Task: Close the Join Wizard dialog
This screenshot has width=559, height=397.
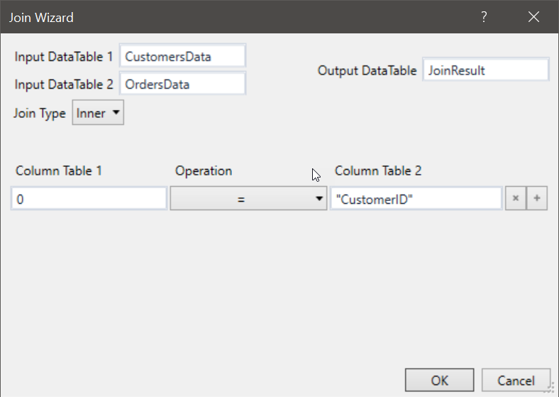Action: pyautogui.click(x=533, y=17)
